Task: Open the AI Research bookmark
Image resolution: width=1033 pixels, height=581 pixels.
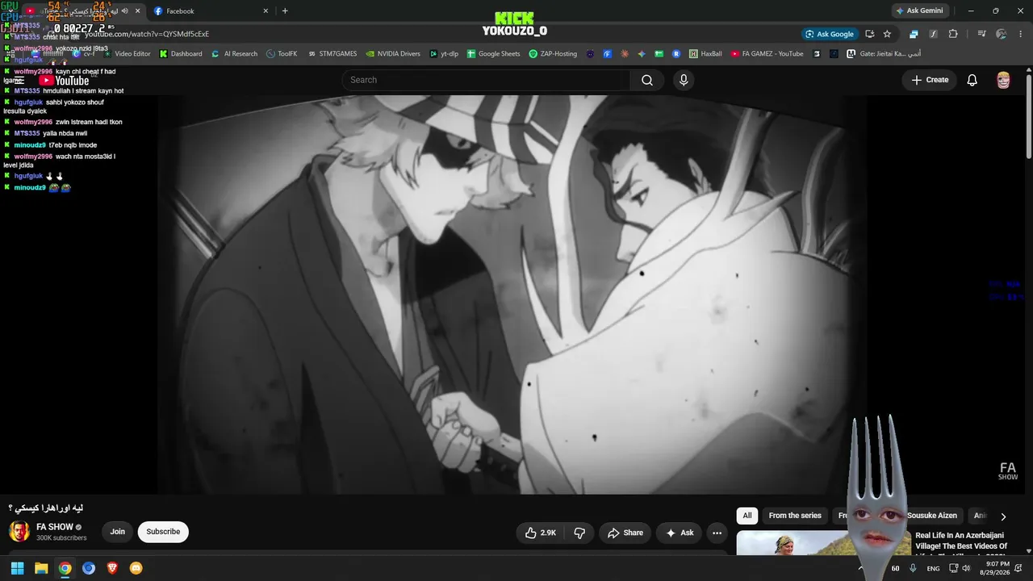Action: coord(234,54)
